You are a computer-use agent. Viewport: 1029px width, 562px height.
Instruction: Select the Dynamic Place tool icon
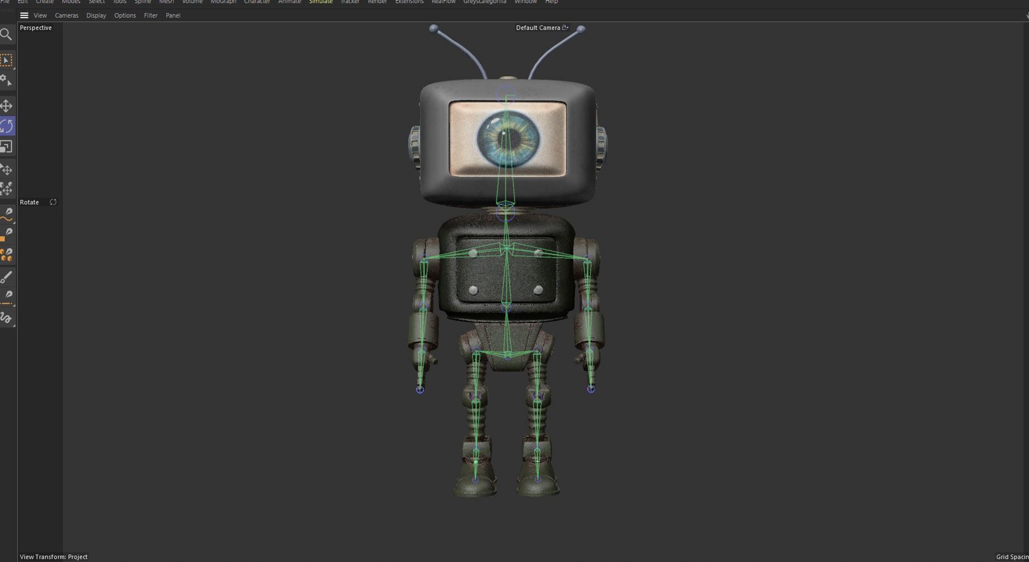(x=6, y=189)
